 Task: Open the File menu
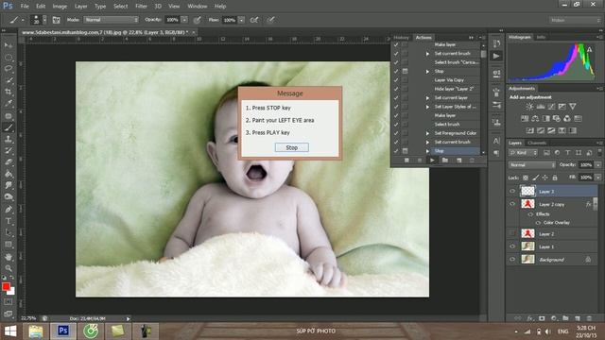pos(25,7)
